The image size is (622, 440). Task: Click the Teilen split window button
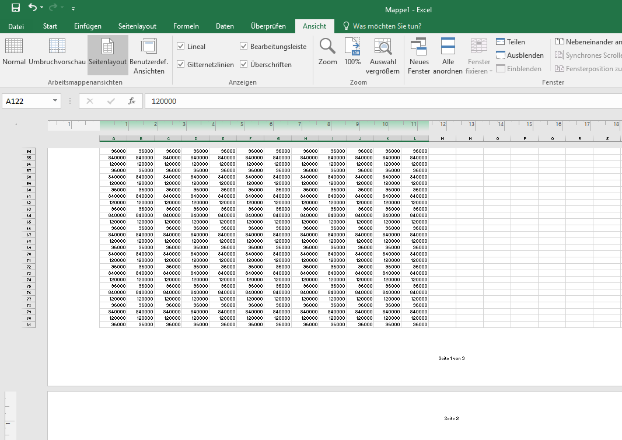pyautogui.click(x=511, y=42)
